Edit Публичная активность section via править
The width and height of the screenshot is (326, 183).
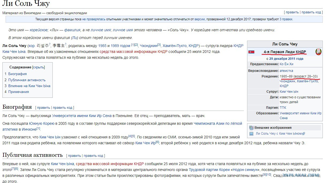(74, 156)
